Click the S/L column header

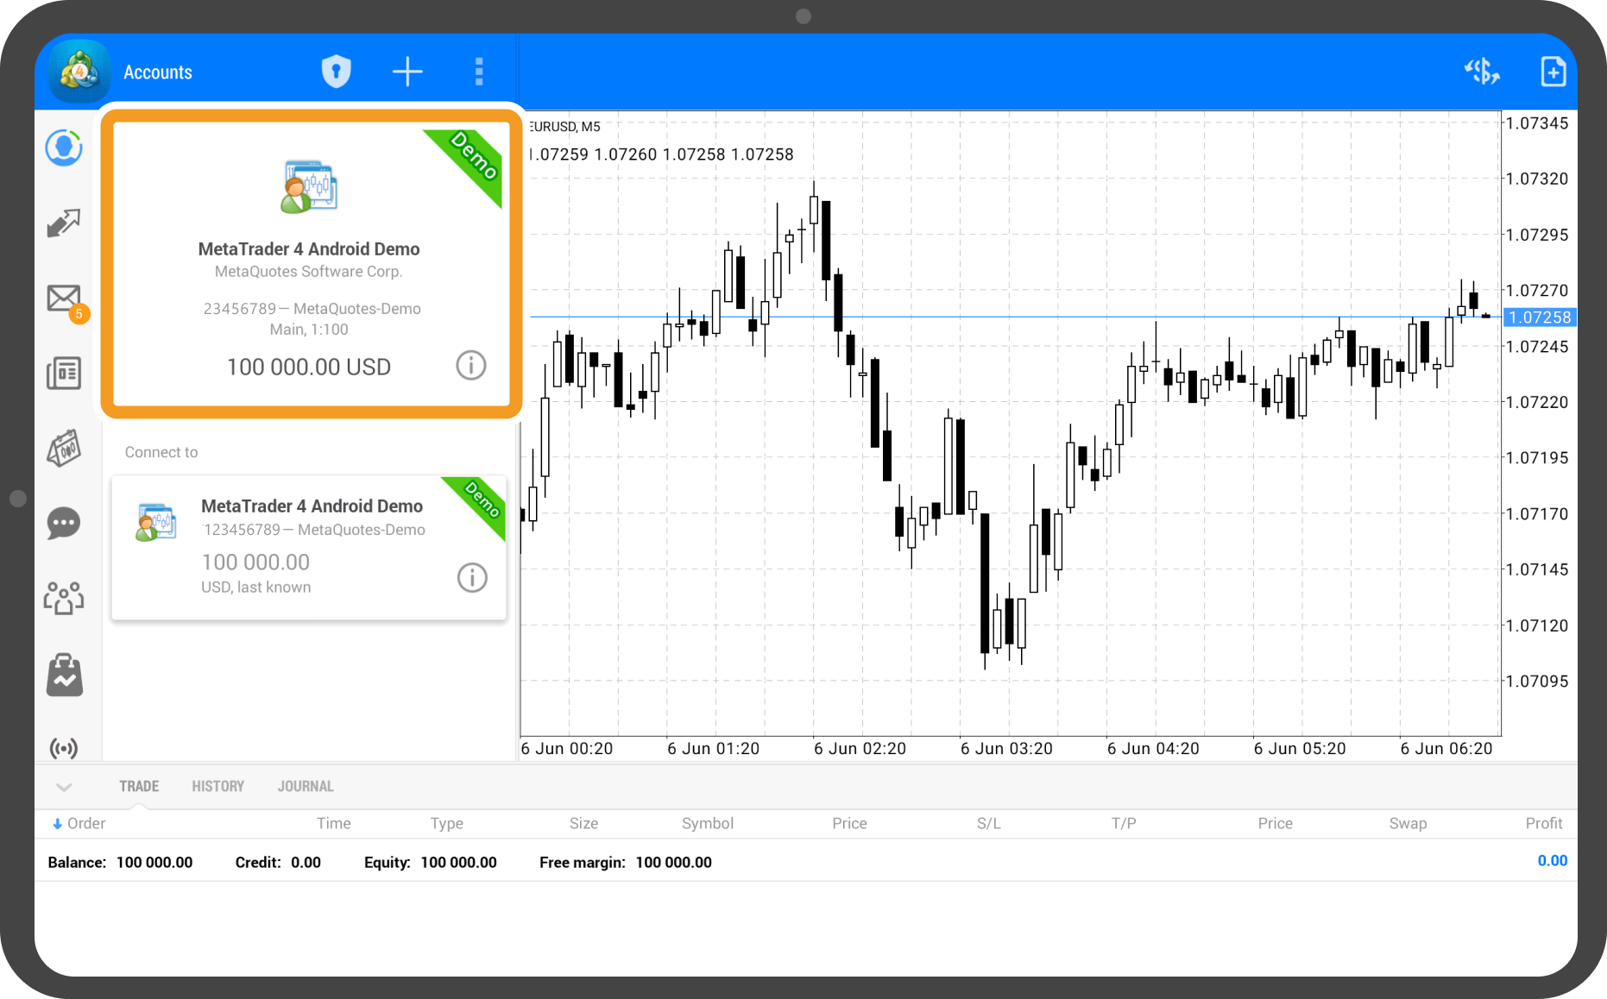click(x=989, y=824)
